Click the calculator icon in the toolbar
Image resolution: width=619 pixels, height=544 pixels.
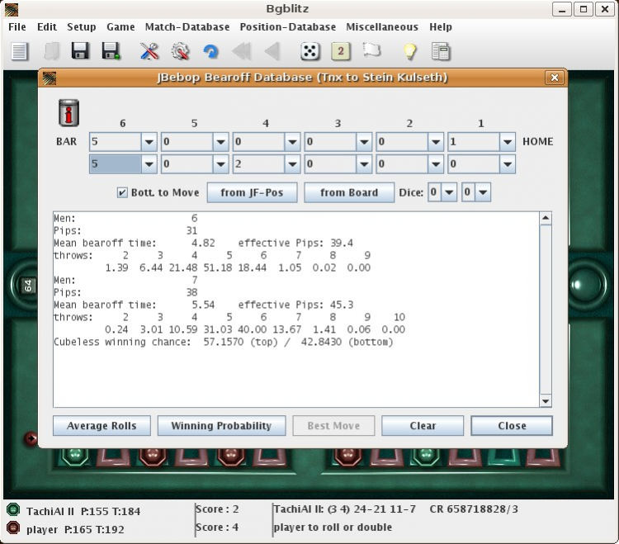[441, 51]
